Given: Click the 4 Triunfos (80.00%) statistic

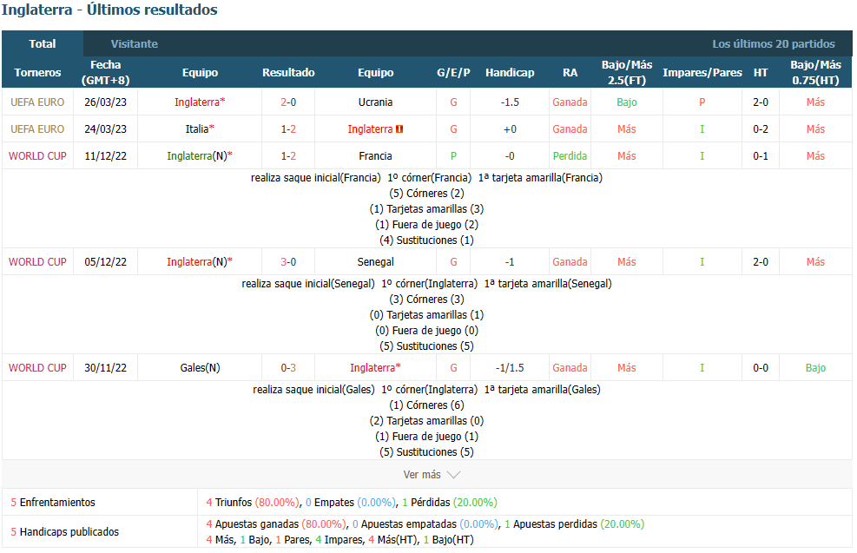Looking at the screenshot, I should [x=253, y=502].
